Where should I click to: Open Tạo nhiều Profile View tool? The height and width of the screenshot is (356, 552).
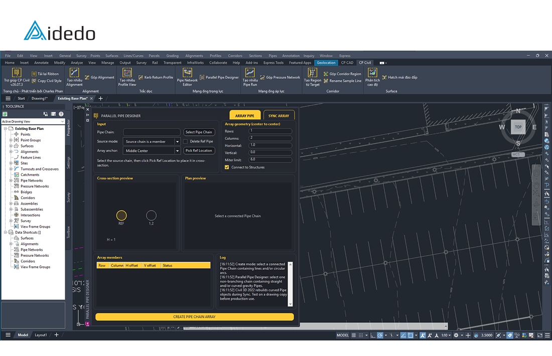127,77
